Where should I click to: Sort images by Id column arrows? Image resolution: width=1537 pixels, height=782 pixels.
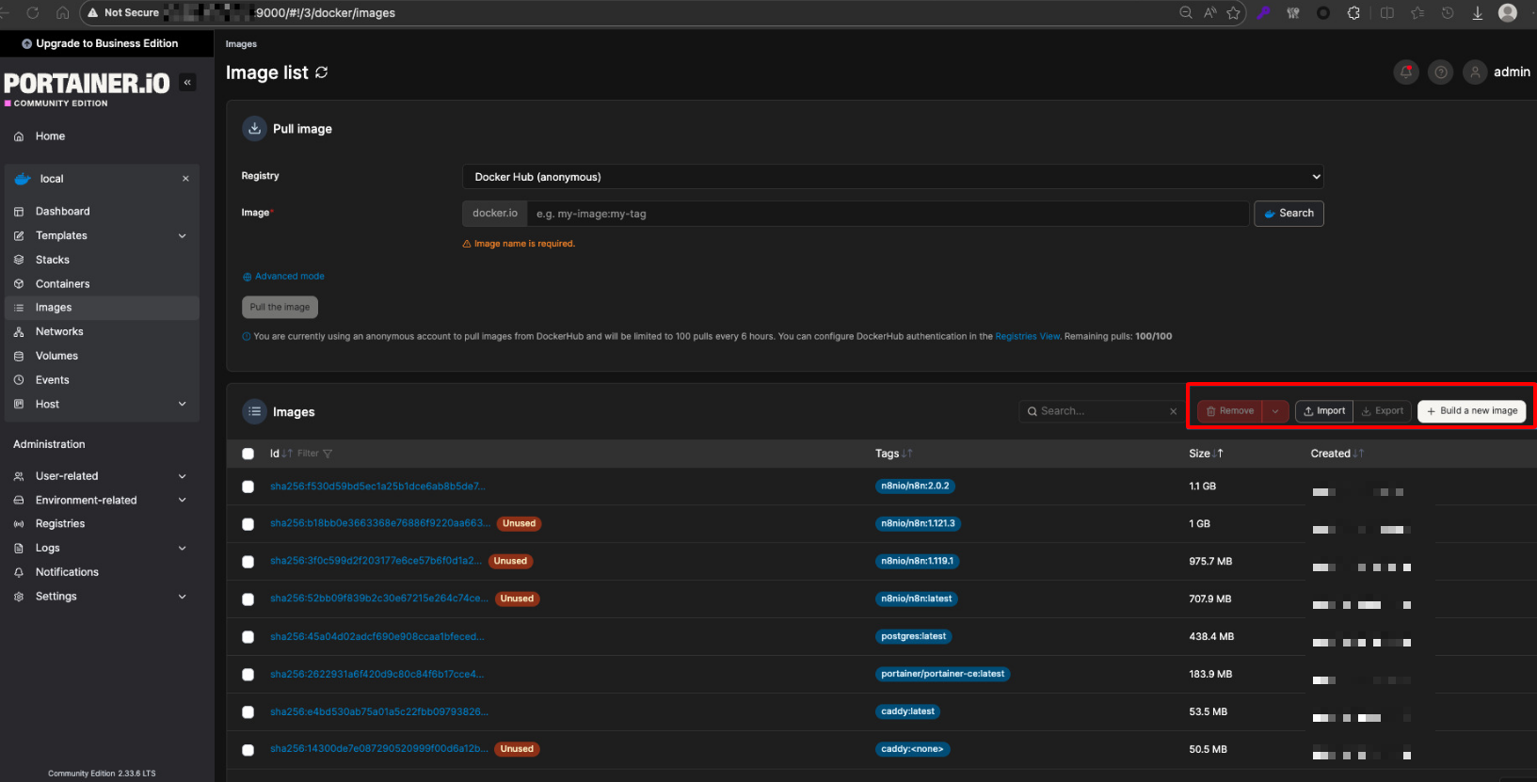point(287,454)
